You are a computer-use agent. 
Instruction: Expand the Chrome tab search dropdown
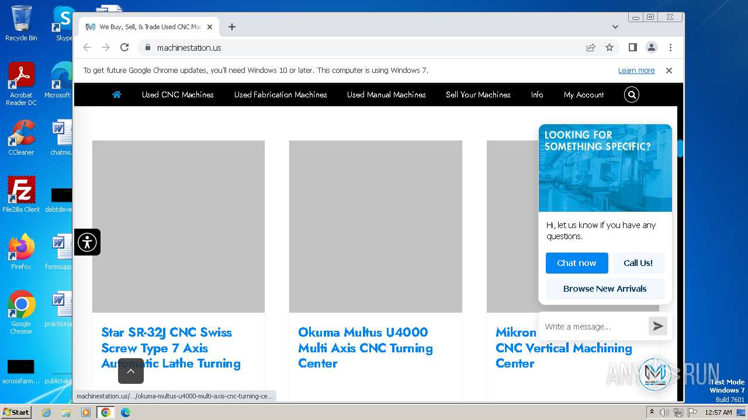[615, 27]
